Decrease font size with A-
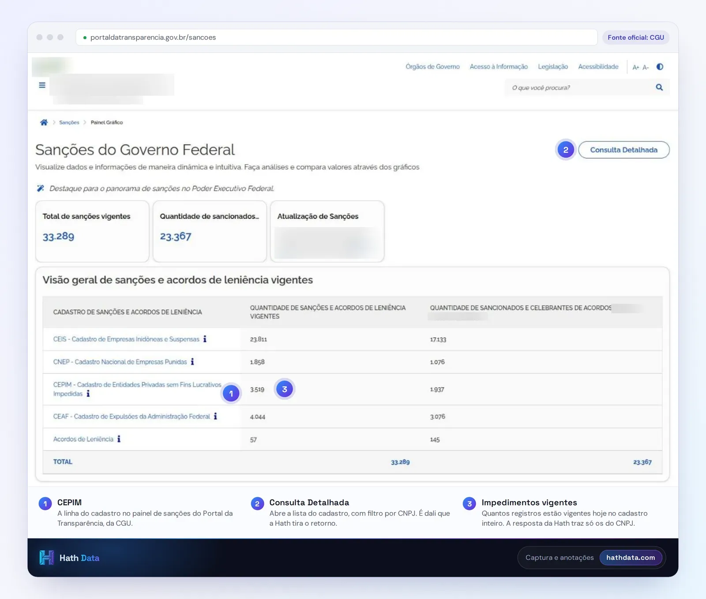Viewport: 706px width, 599px height. (646, 67)
